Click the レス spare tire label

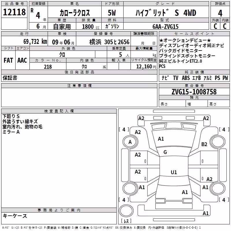point(126,221)
